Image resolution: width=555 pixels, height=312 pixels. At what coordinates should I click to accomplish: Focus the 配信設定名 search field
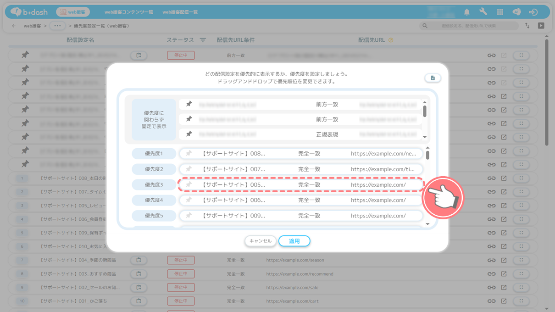[x=468, y=26]
